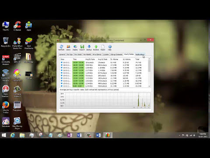The image size is (210, 158).
Task: Open Internet Explorer from the taskbar
Action: [x=13, y=135]
